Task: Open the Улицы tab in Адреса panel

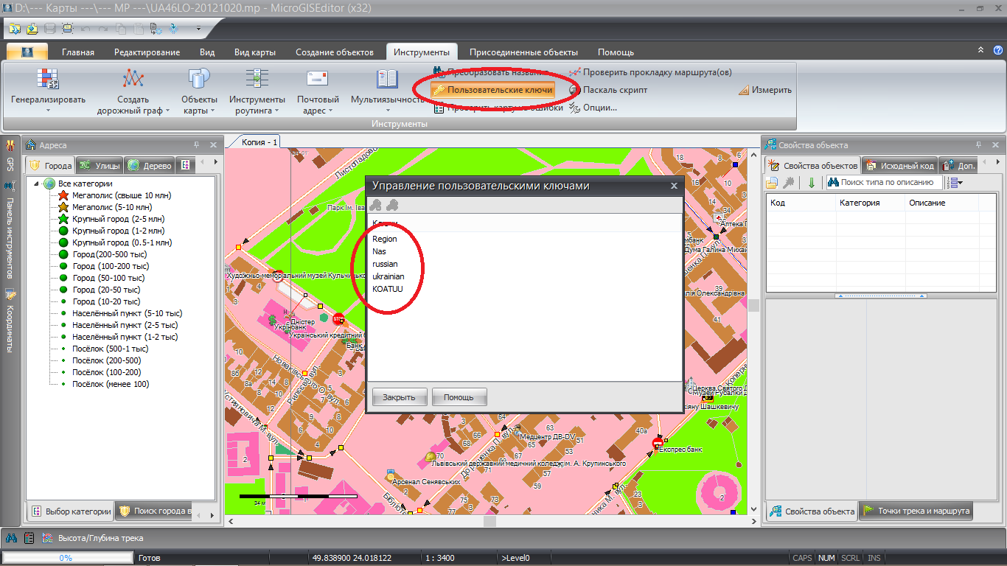Action: tap(100, 166)
